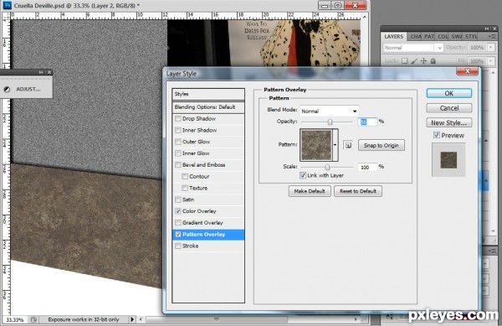Open the Layers Opacity slider arrow
Screen dimensions: 502x326
490,48
